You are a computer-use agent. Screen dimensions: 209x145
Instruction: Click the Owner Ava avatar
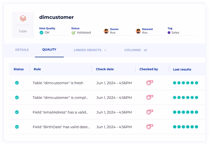pos(106,31)
